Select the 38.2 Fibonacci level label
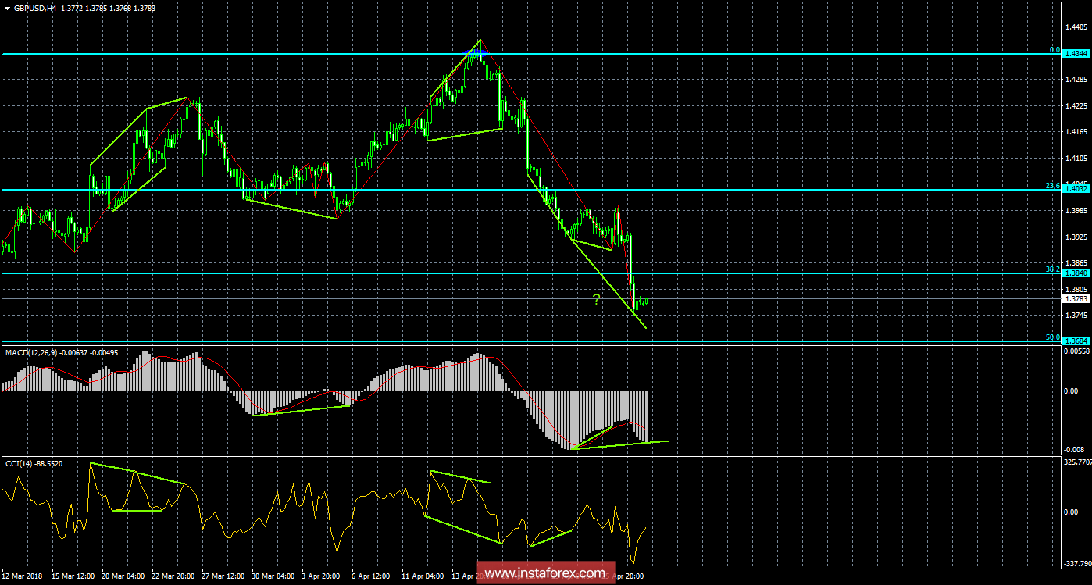Screen dimensions: 1092x585 click(x=1052, y=269)
